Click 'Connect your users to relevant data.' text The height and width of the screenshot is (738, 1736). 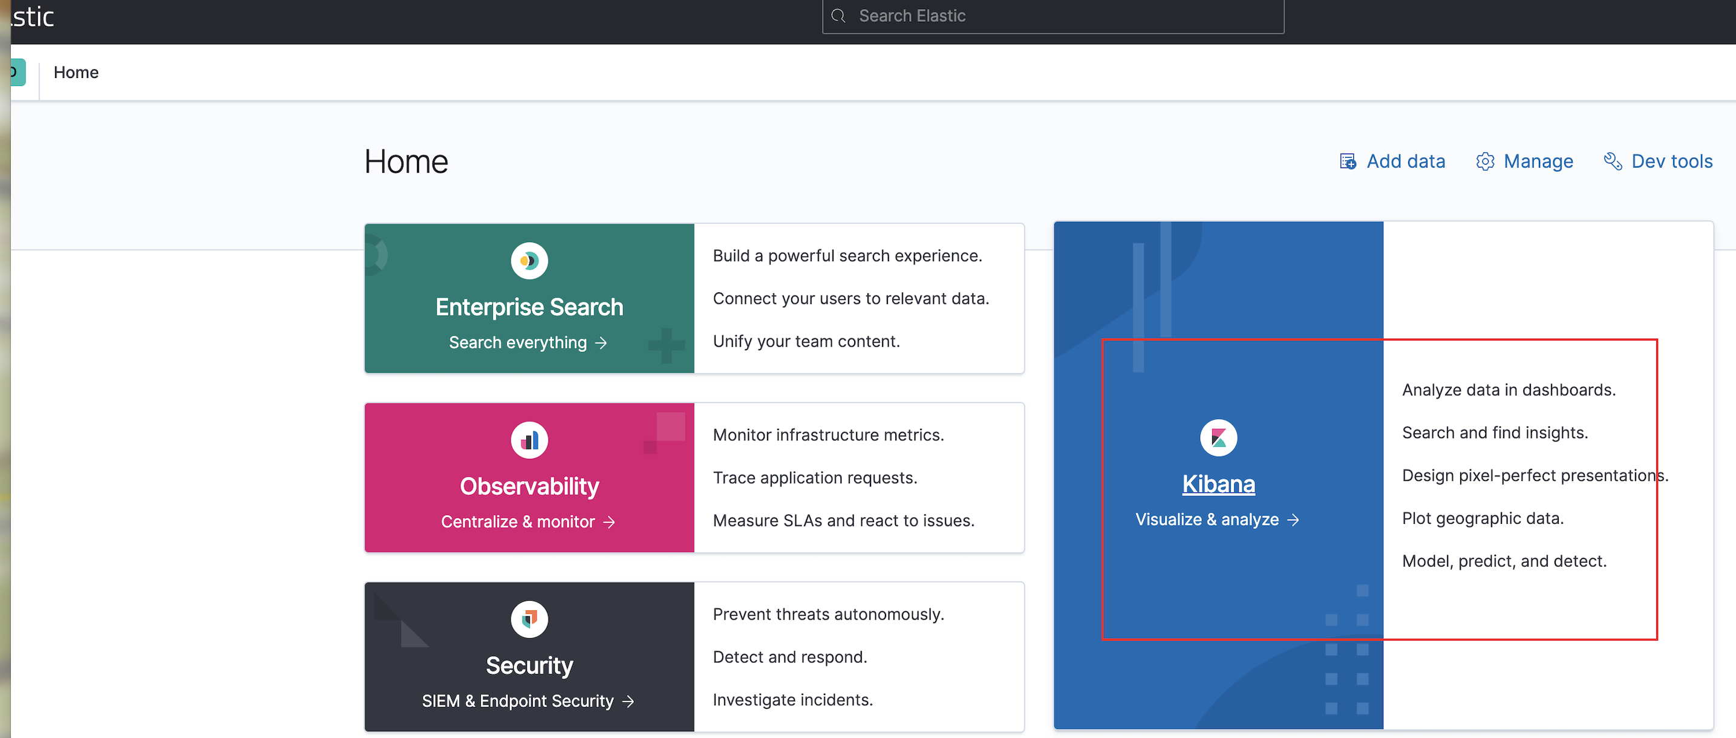pyautogui.click(x=850, y=299)
